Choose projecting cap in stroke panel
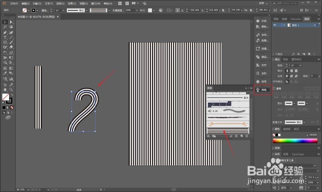Image resolution: width=322 pixels, height=192 pixels. pyautogui.click(x=296, y=71)
